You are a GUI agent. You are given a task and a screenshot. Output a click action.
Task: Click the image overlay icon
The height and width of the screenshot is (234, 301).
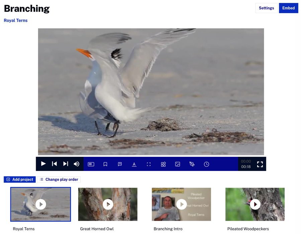(x=178, y=164)
